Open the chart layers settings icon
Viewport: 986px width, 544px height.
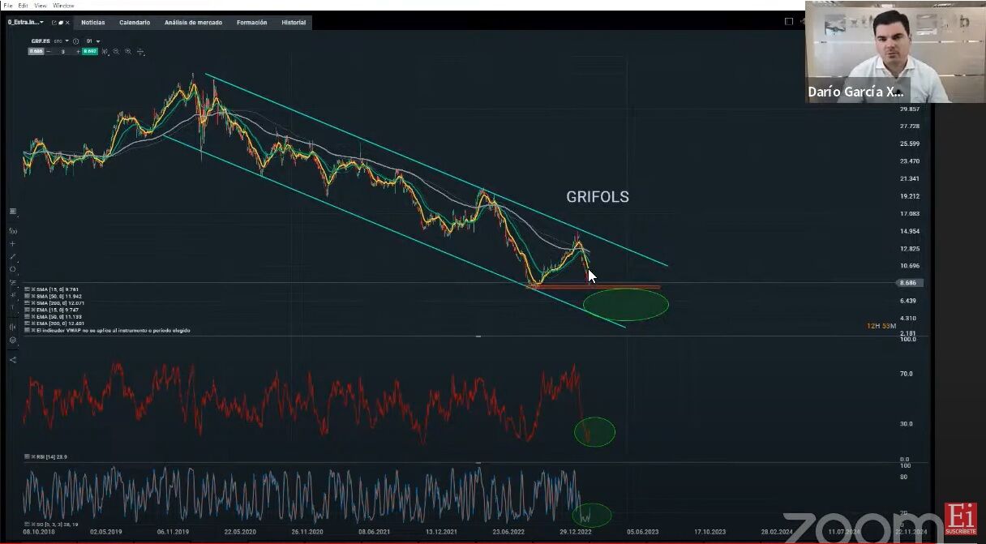point(12,341)
